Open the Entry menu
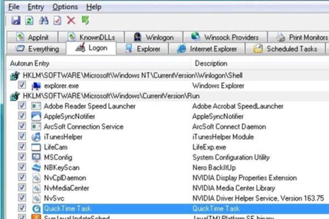The height and width of the screenshot is (219, 329). 36,7
